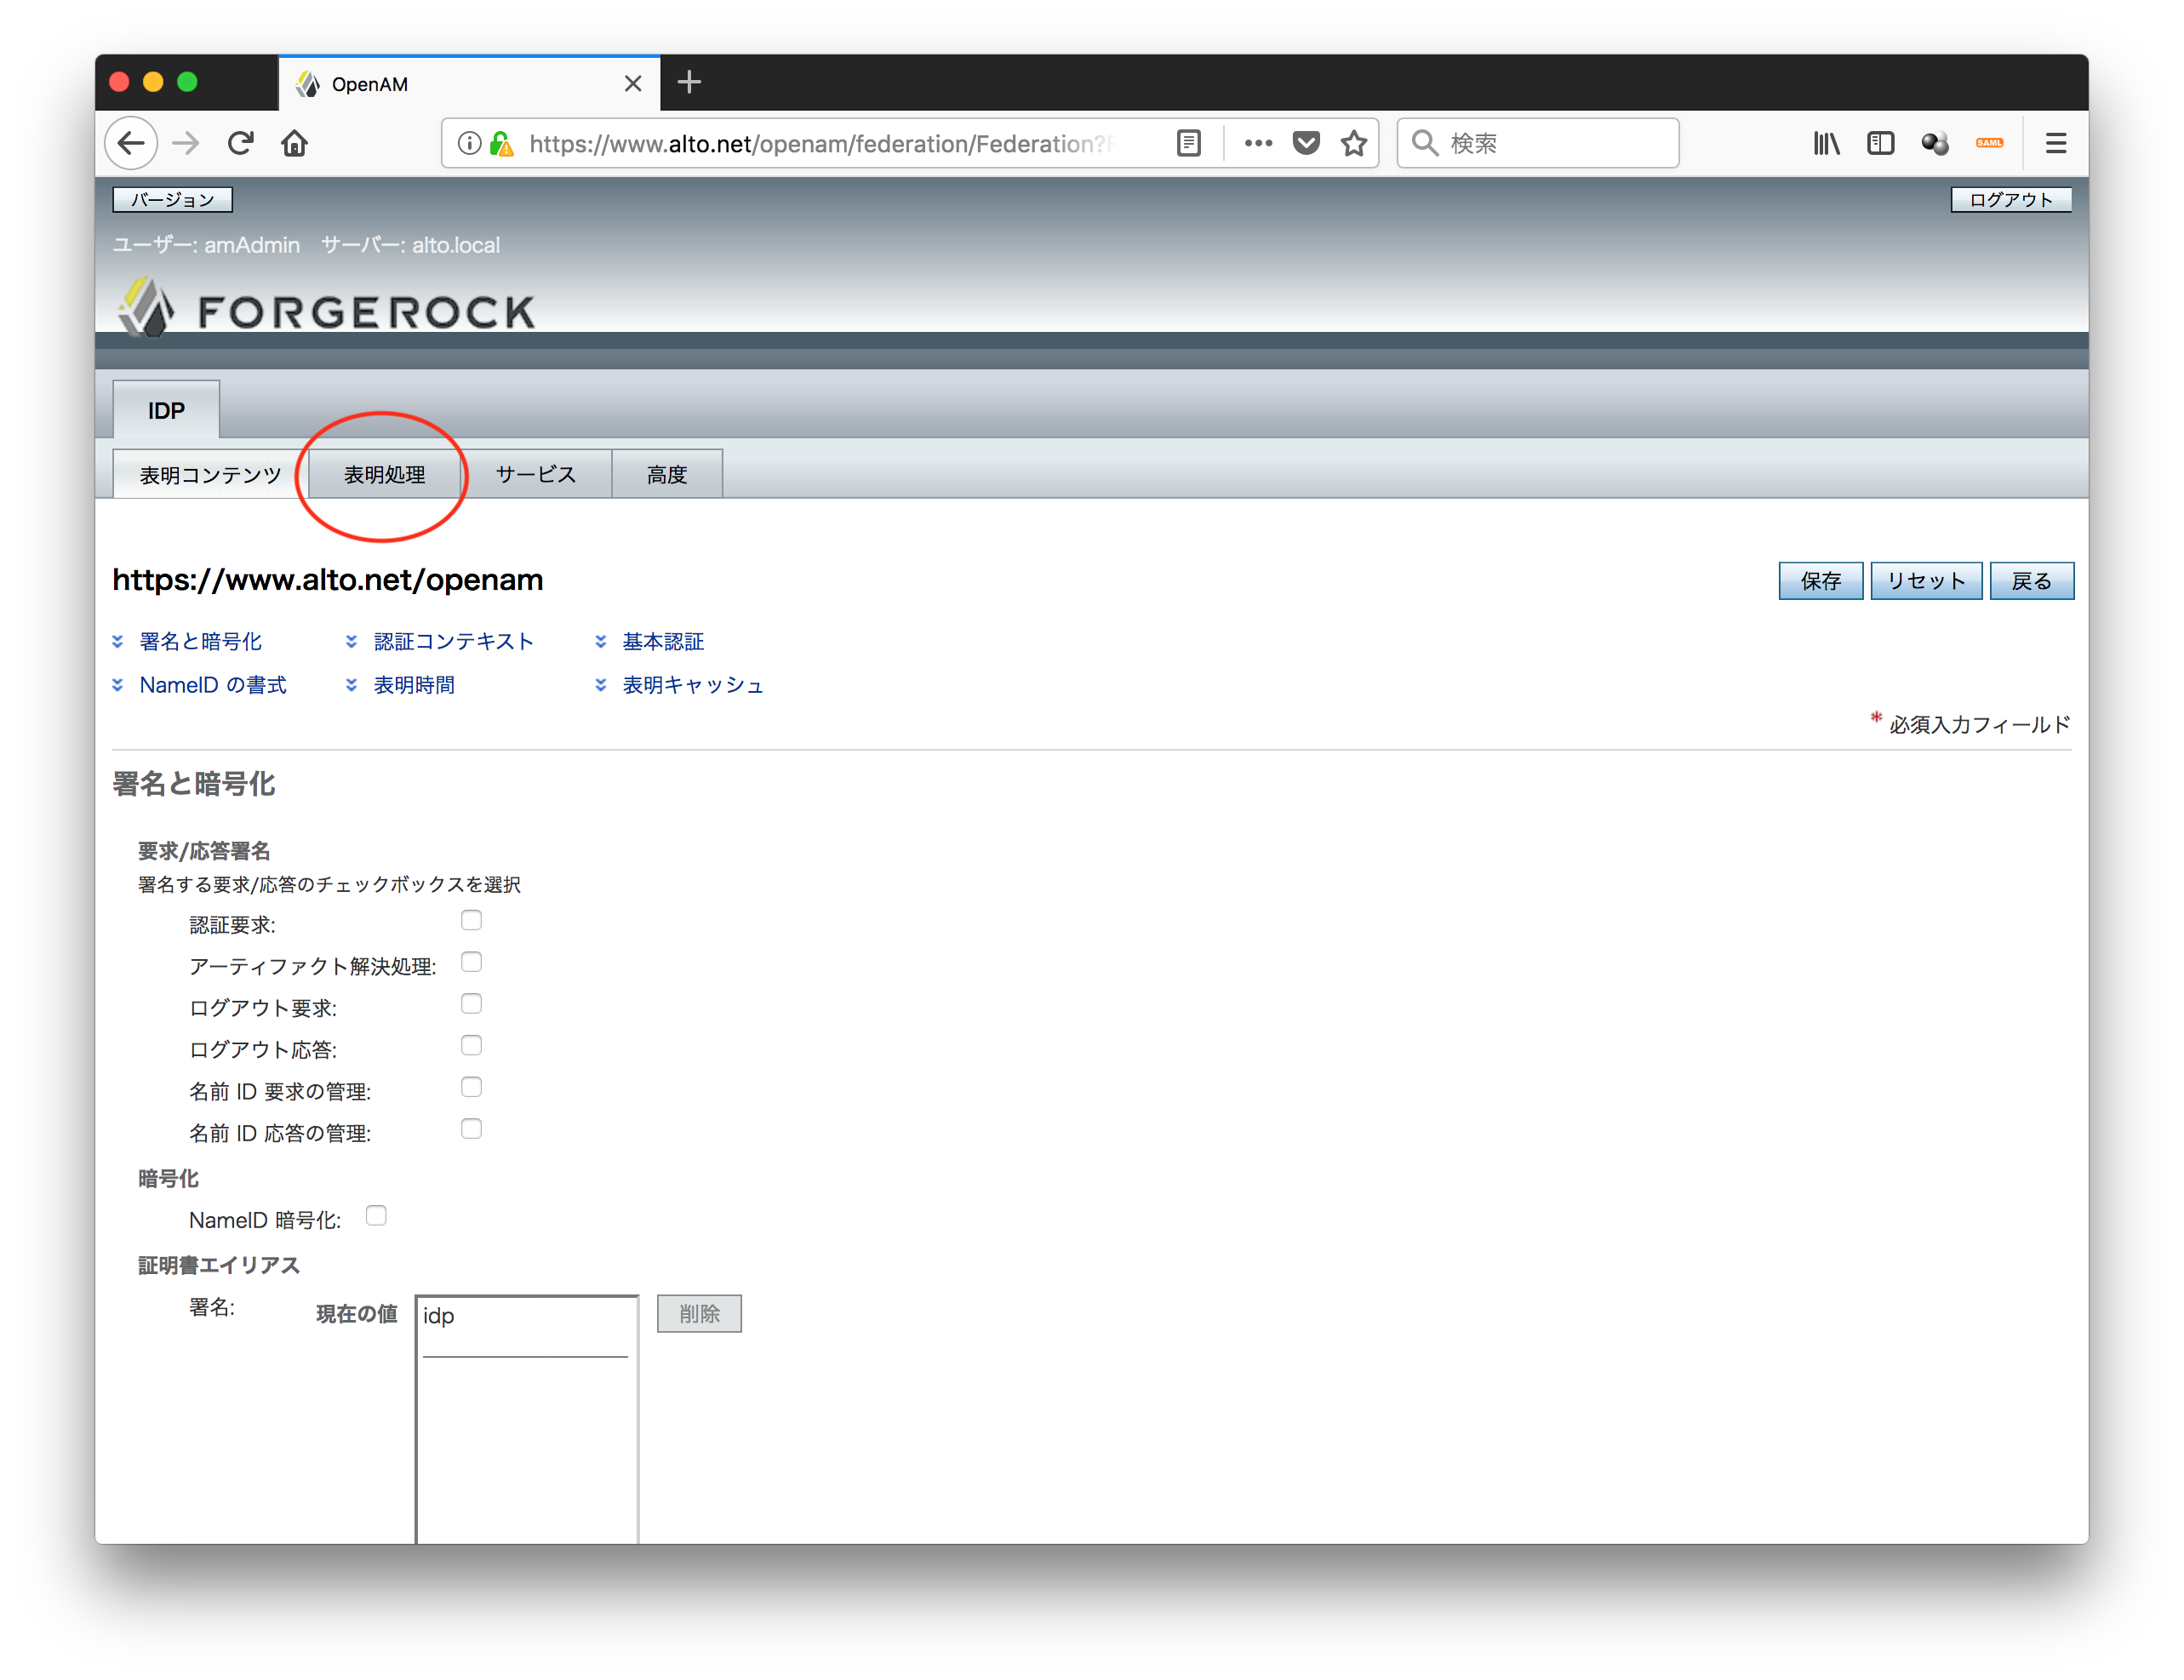Check the ログアウト要求 checkbox
The height and width of the screenshot is (1680, 2184).
pos(471,1003)
